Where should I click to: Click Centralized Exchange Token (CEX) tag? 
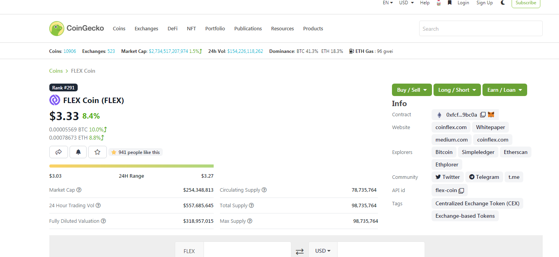477,203
